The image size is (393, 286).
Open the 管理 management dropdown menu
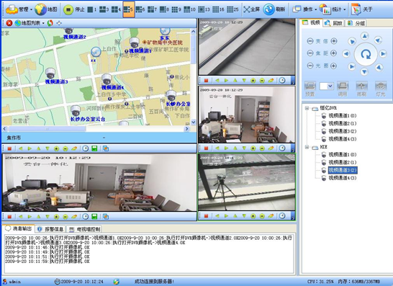click(x=19, y=9)
